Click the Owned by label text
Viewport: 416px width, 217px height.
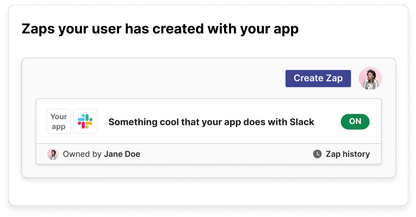click(82, 154)
